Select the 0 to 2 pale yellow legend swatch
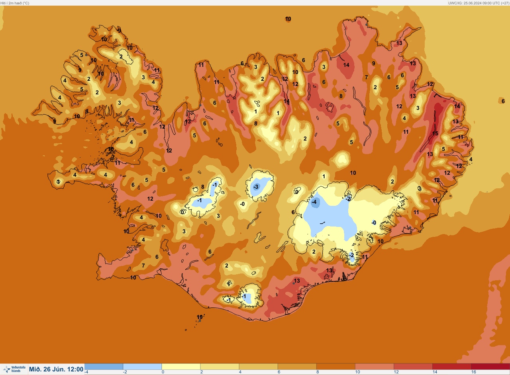The width and height of the screenshot is (510, 375). (181, 367)
